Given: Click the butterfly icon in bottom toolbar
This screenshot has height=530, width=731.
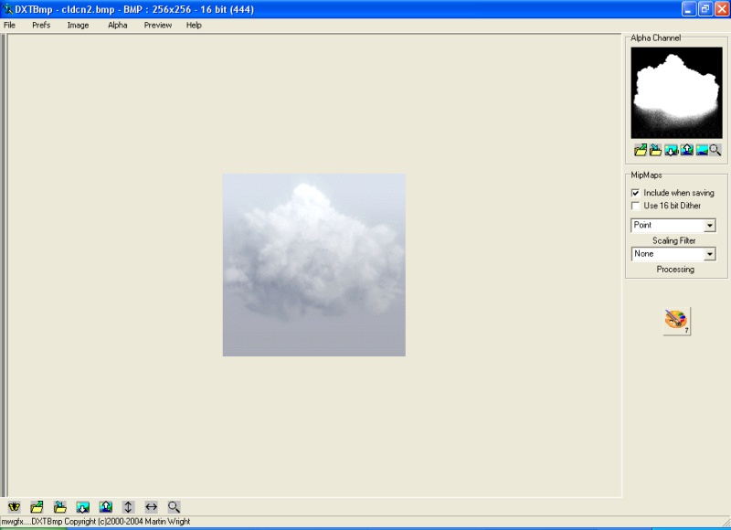Looking at the screenshot, I should click(14, 506).
